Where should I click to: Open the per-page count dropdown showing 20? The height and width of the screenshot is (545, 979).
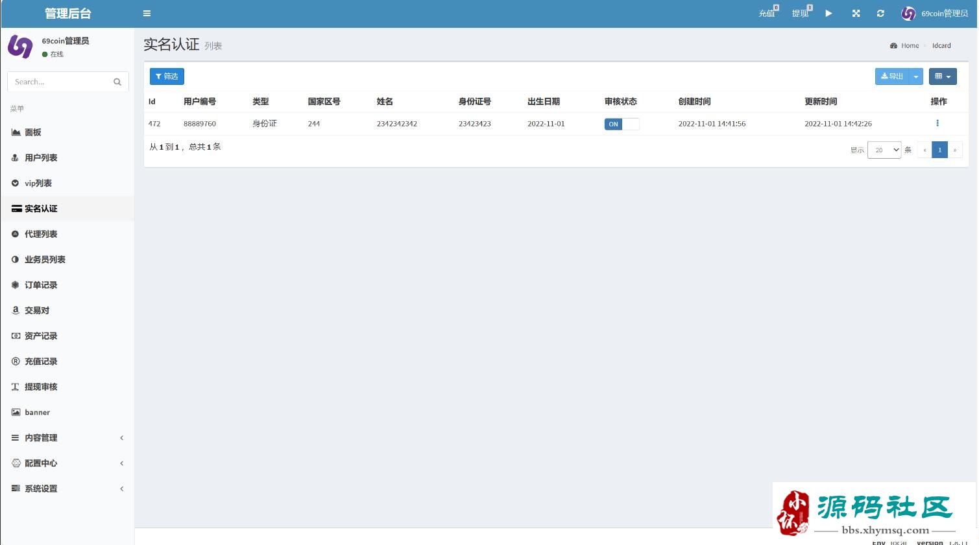(x=884, y=150)
